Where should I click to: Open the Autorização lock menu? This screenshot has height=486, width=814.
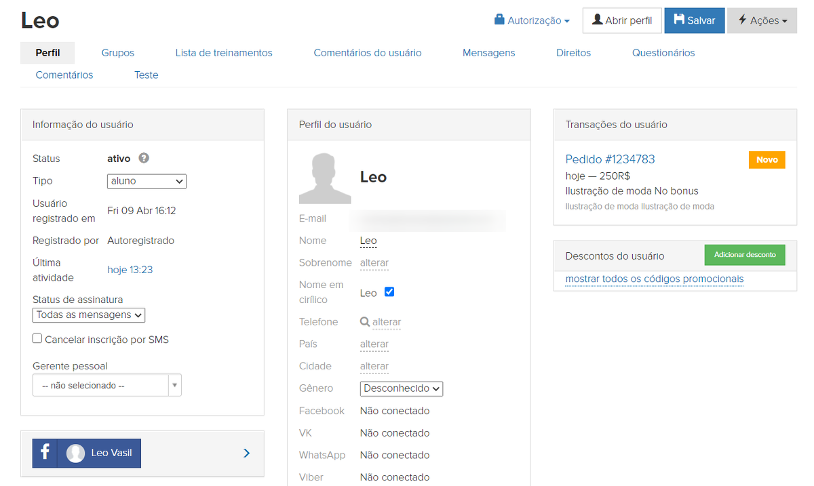click(x=532, y=20)
